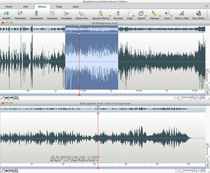Adjust vertical zoom slider in bach gavotte window
The image size is (210, 173).
pos(208,157)
